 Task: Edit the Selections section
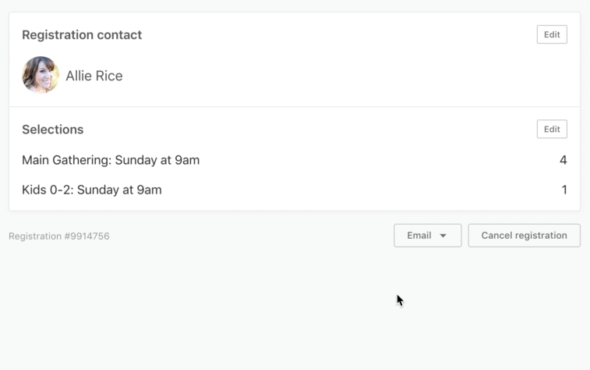tap(552, 130)
